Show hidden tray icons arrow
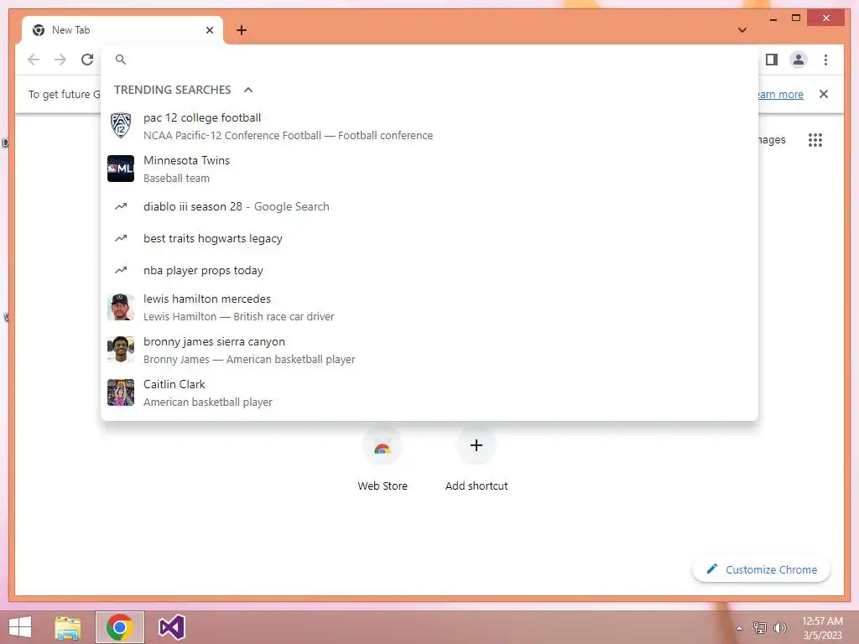Viewport: 859px width, 644px height. [739, 628]
